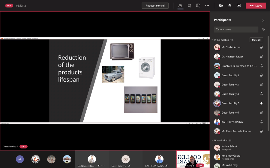This screenshot has width=270, height=168.
Task: Open the meeting chat icon
Action: [189, 6]
